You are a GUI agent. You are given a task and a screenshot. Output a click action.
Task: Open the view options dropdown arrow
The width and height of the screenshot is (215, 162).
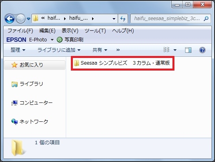pyautogui.click(x=175, y=50)
